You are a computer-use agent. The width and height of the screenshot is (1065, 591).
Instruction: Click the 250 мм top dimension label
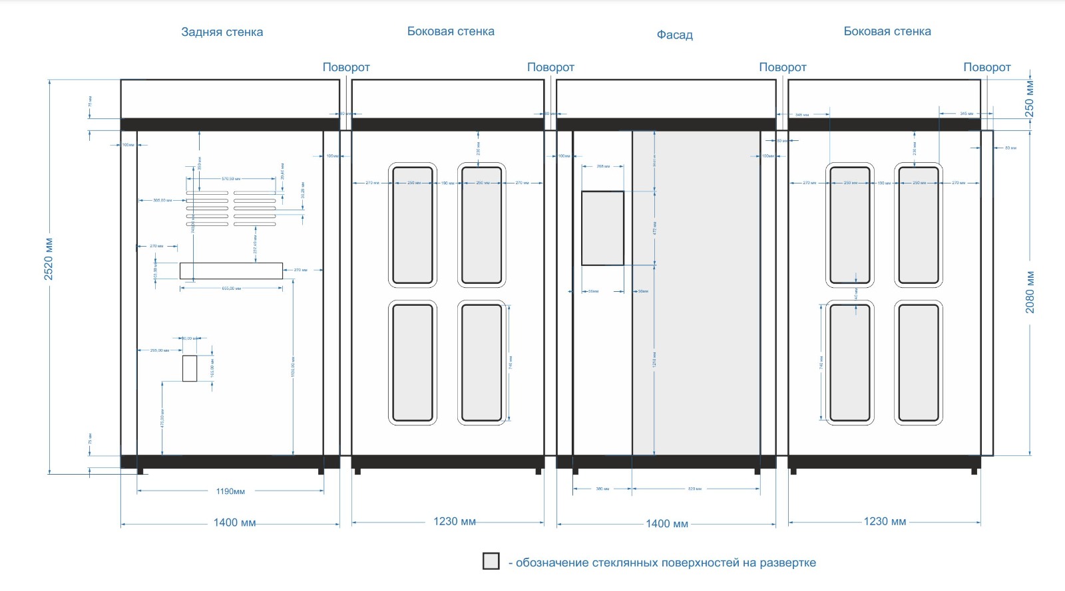pos(1030,99)
